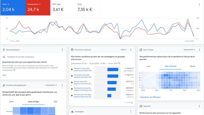
Task: Select the Jour et heure tab
Action: [170, 66]
